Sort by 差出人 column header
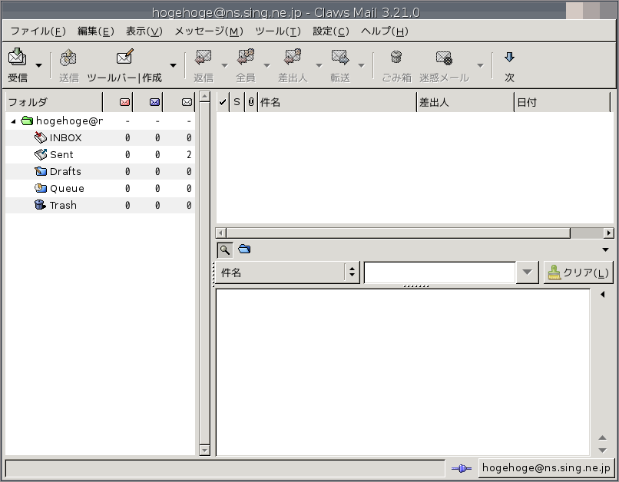 coord(465,102)
